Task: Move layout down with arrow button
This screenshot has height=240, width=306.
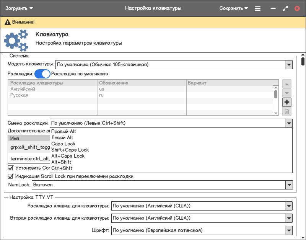Action: click(x=287, y=93)
